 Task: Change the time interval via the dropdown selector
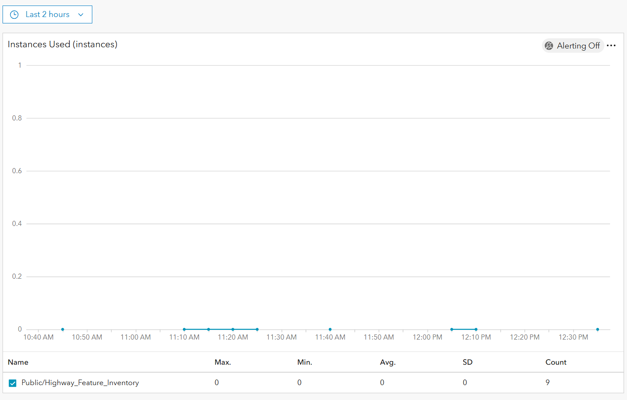[x=47, y=14]
